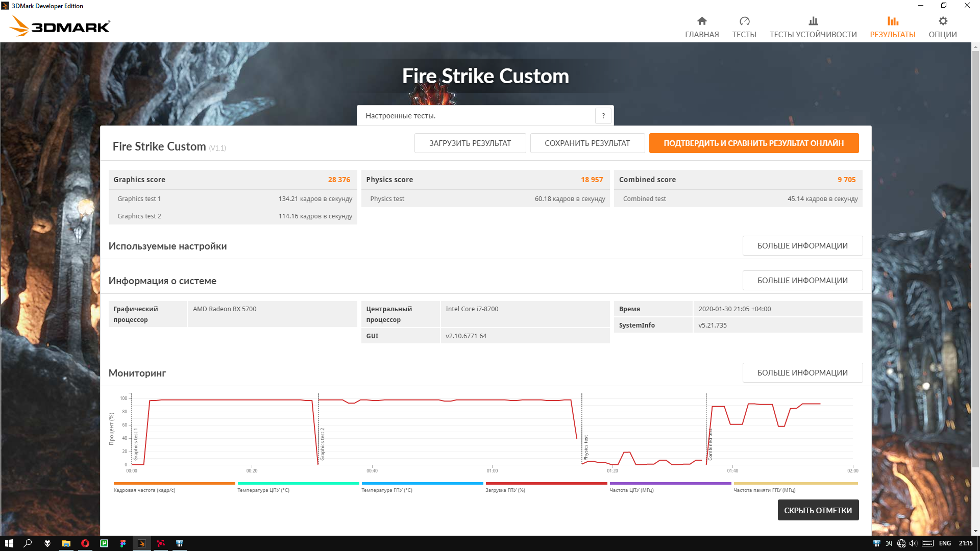Image resolution: width=980 pixels, height=551 pixels.
Task: Expand Используемые настройки with Больше информации
Action: click(802, 246)
